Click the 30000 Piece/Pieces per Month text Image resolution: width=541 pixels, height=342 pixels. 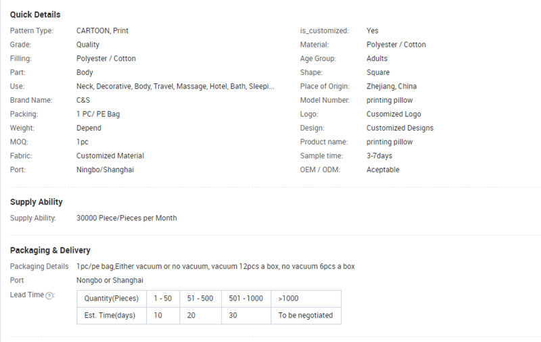(x=126, y=218)
